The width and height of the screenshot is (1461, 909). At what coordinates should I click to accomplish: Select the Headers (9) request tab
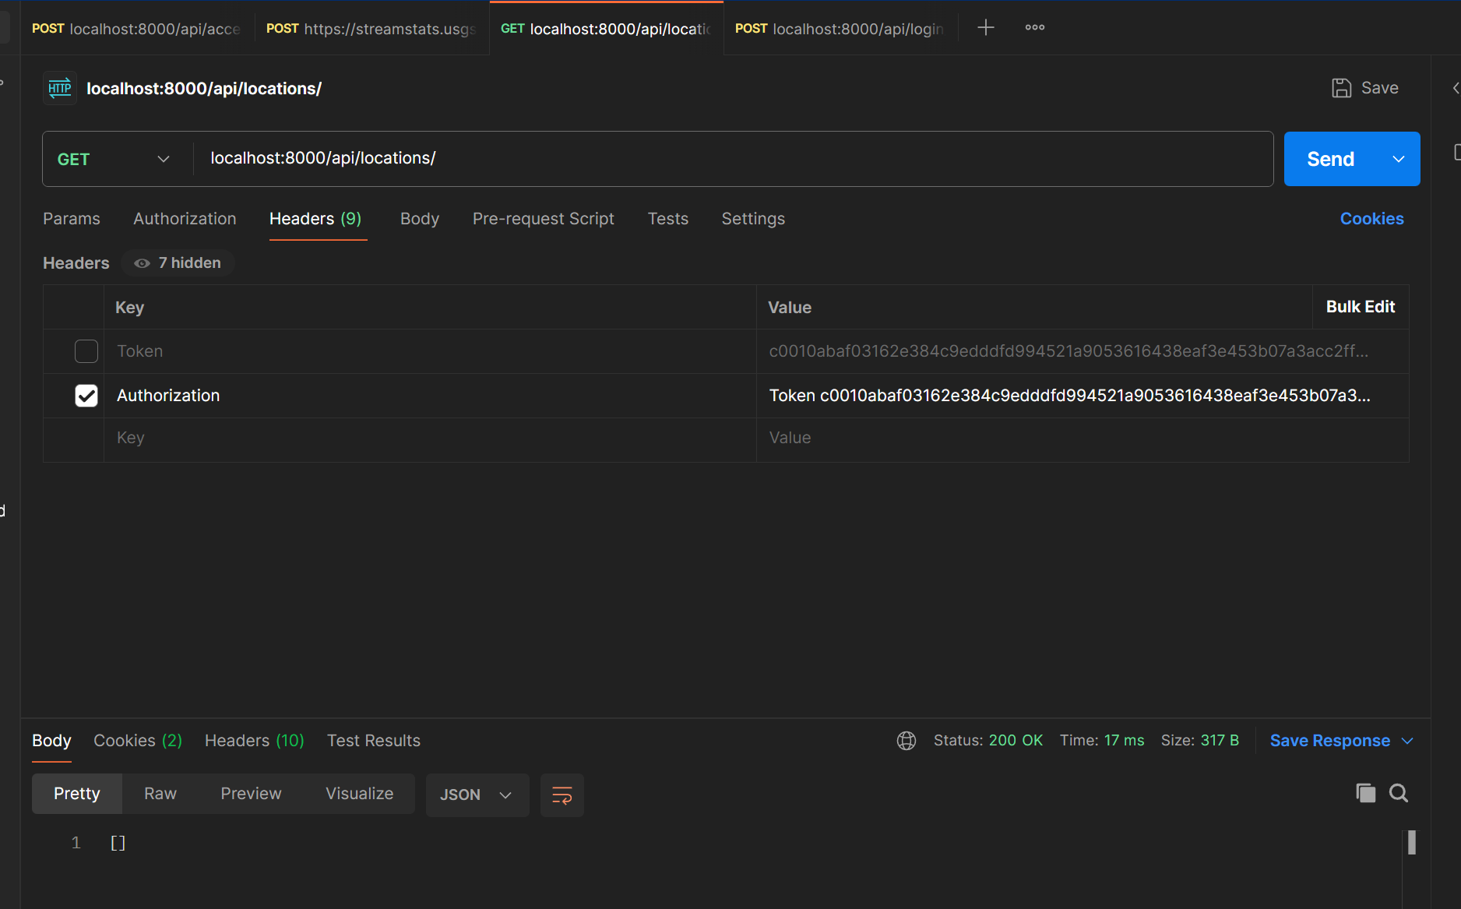click(315, 219)
